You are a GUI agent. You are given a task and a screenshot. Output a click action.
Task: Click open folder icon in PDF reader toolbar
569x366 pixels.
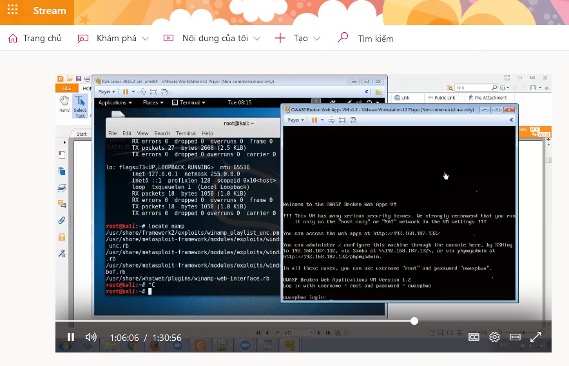coord(70,78)
